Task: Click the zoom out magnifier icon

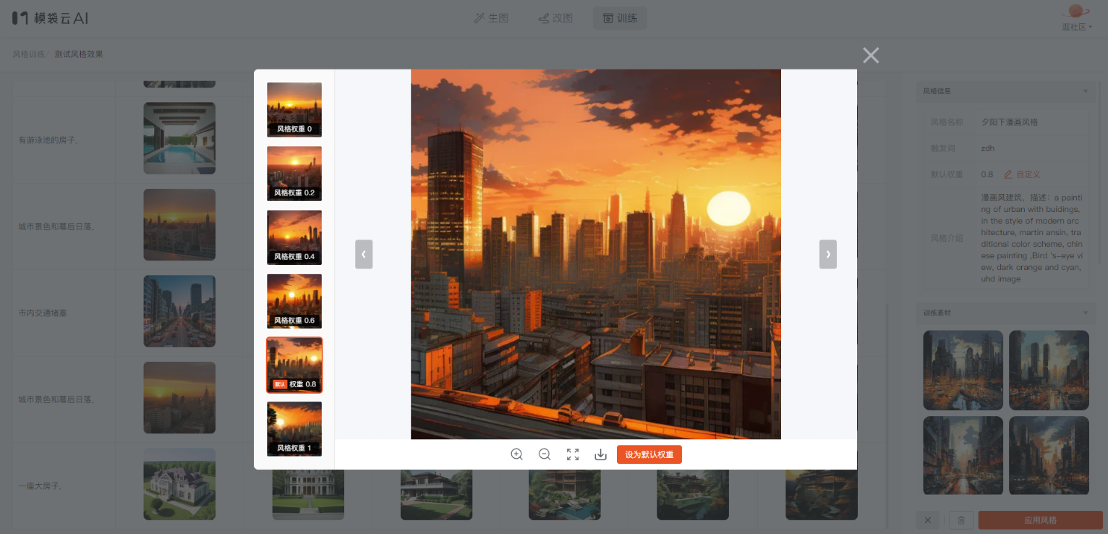Action: (x=545, y=454)
